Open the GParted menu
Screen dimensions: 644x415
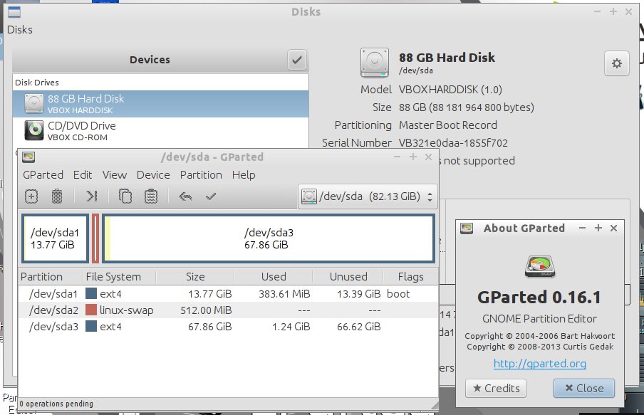pyautogui.click(x=43, y=175)
